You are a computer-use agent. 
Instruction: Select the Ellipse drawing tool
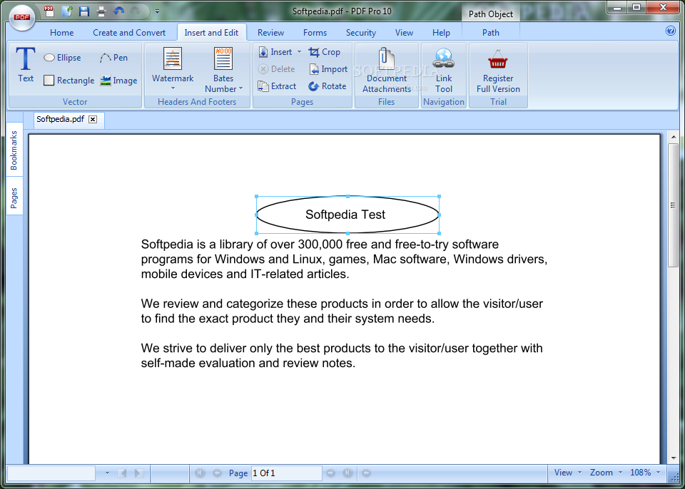click(62, 58)
